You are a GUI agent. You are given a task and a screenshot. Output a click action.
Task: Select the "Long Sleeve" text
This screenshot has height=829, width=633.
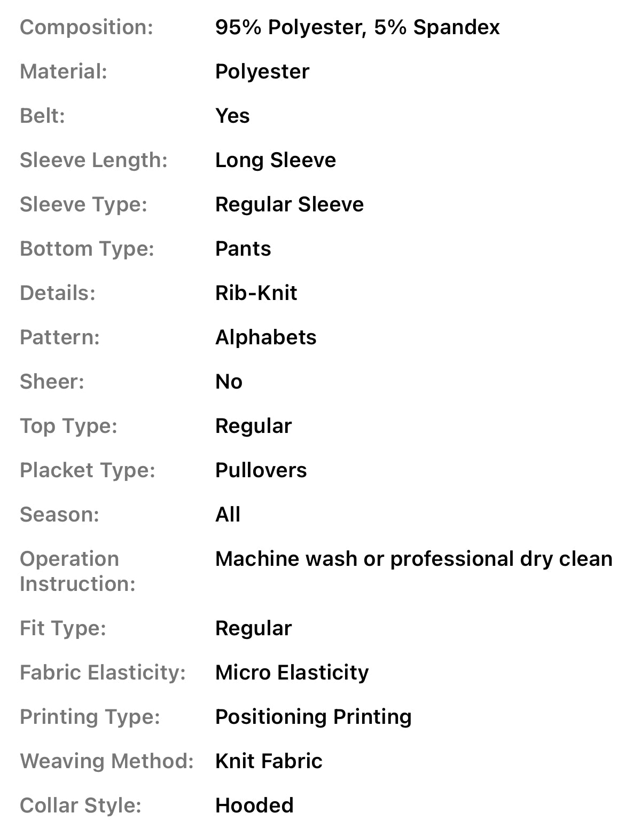(x=275, y=160)
